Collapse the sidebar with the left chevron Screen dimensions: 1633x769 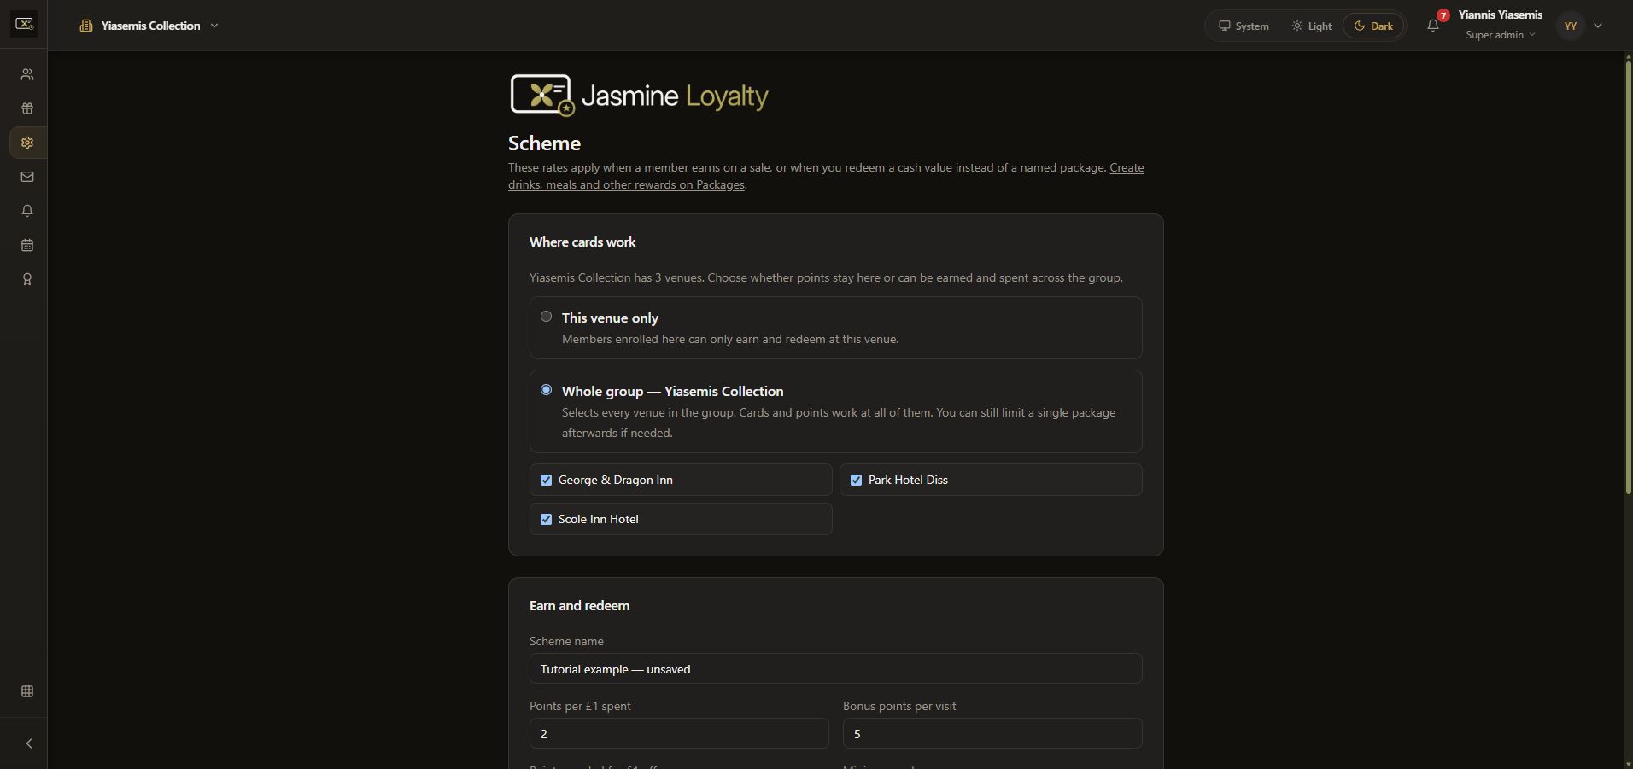[28, 743]
